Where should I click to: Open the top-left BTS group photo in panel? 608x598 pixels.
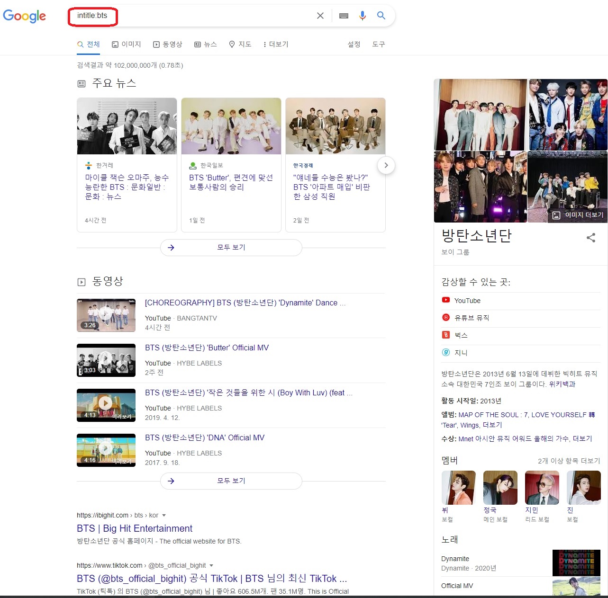[x=480, y=115]
